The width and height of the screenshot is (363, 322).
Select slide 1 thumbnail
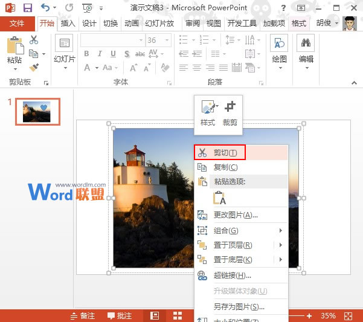pos(37,112)
